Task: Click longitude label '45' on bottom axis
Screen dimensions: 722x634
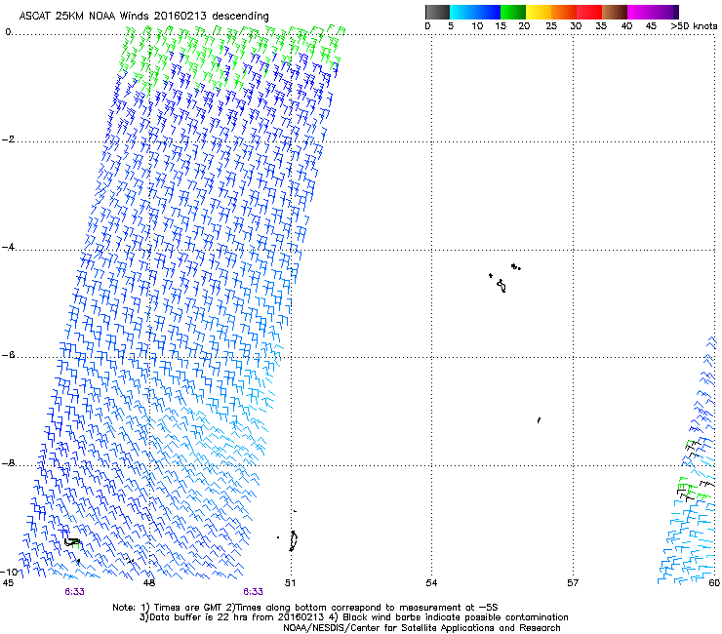Action: [8, 583]
